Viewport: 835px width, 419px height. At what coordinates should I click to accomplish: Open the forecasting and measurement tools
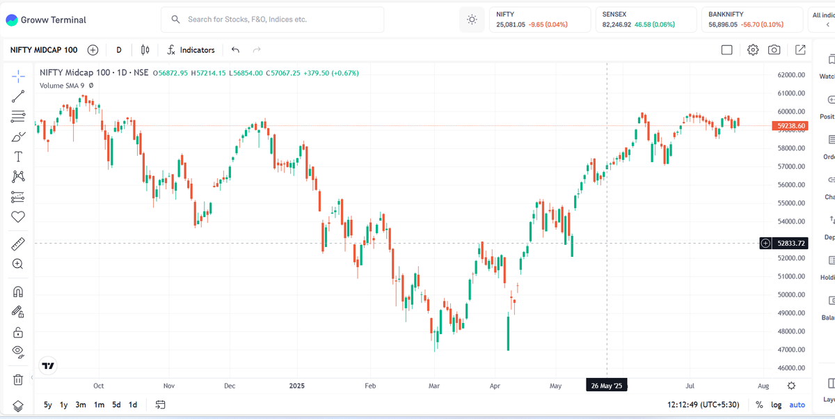click(x=18, y=197)
